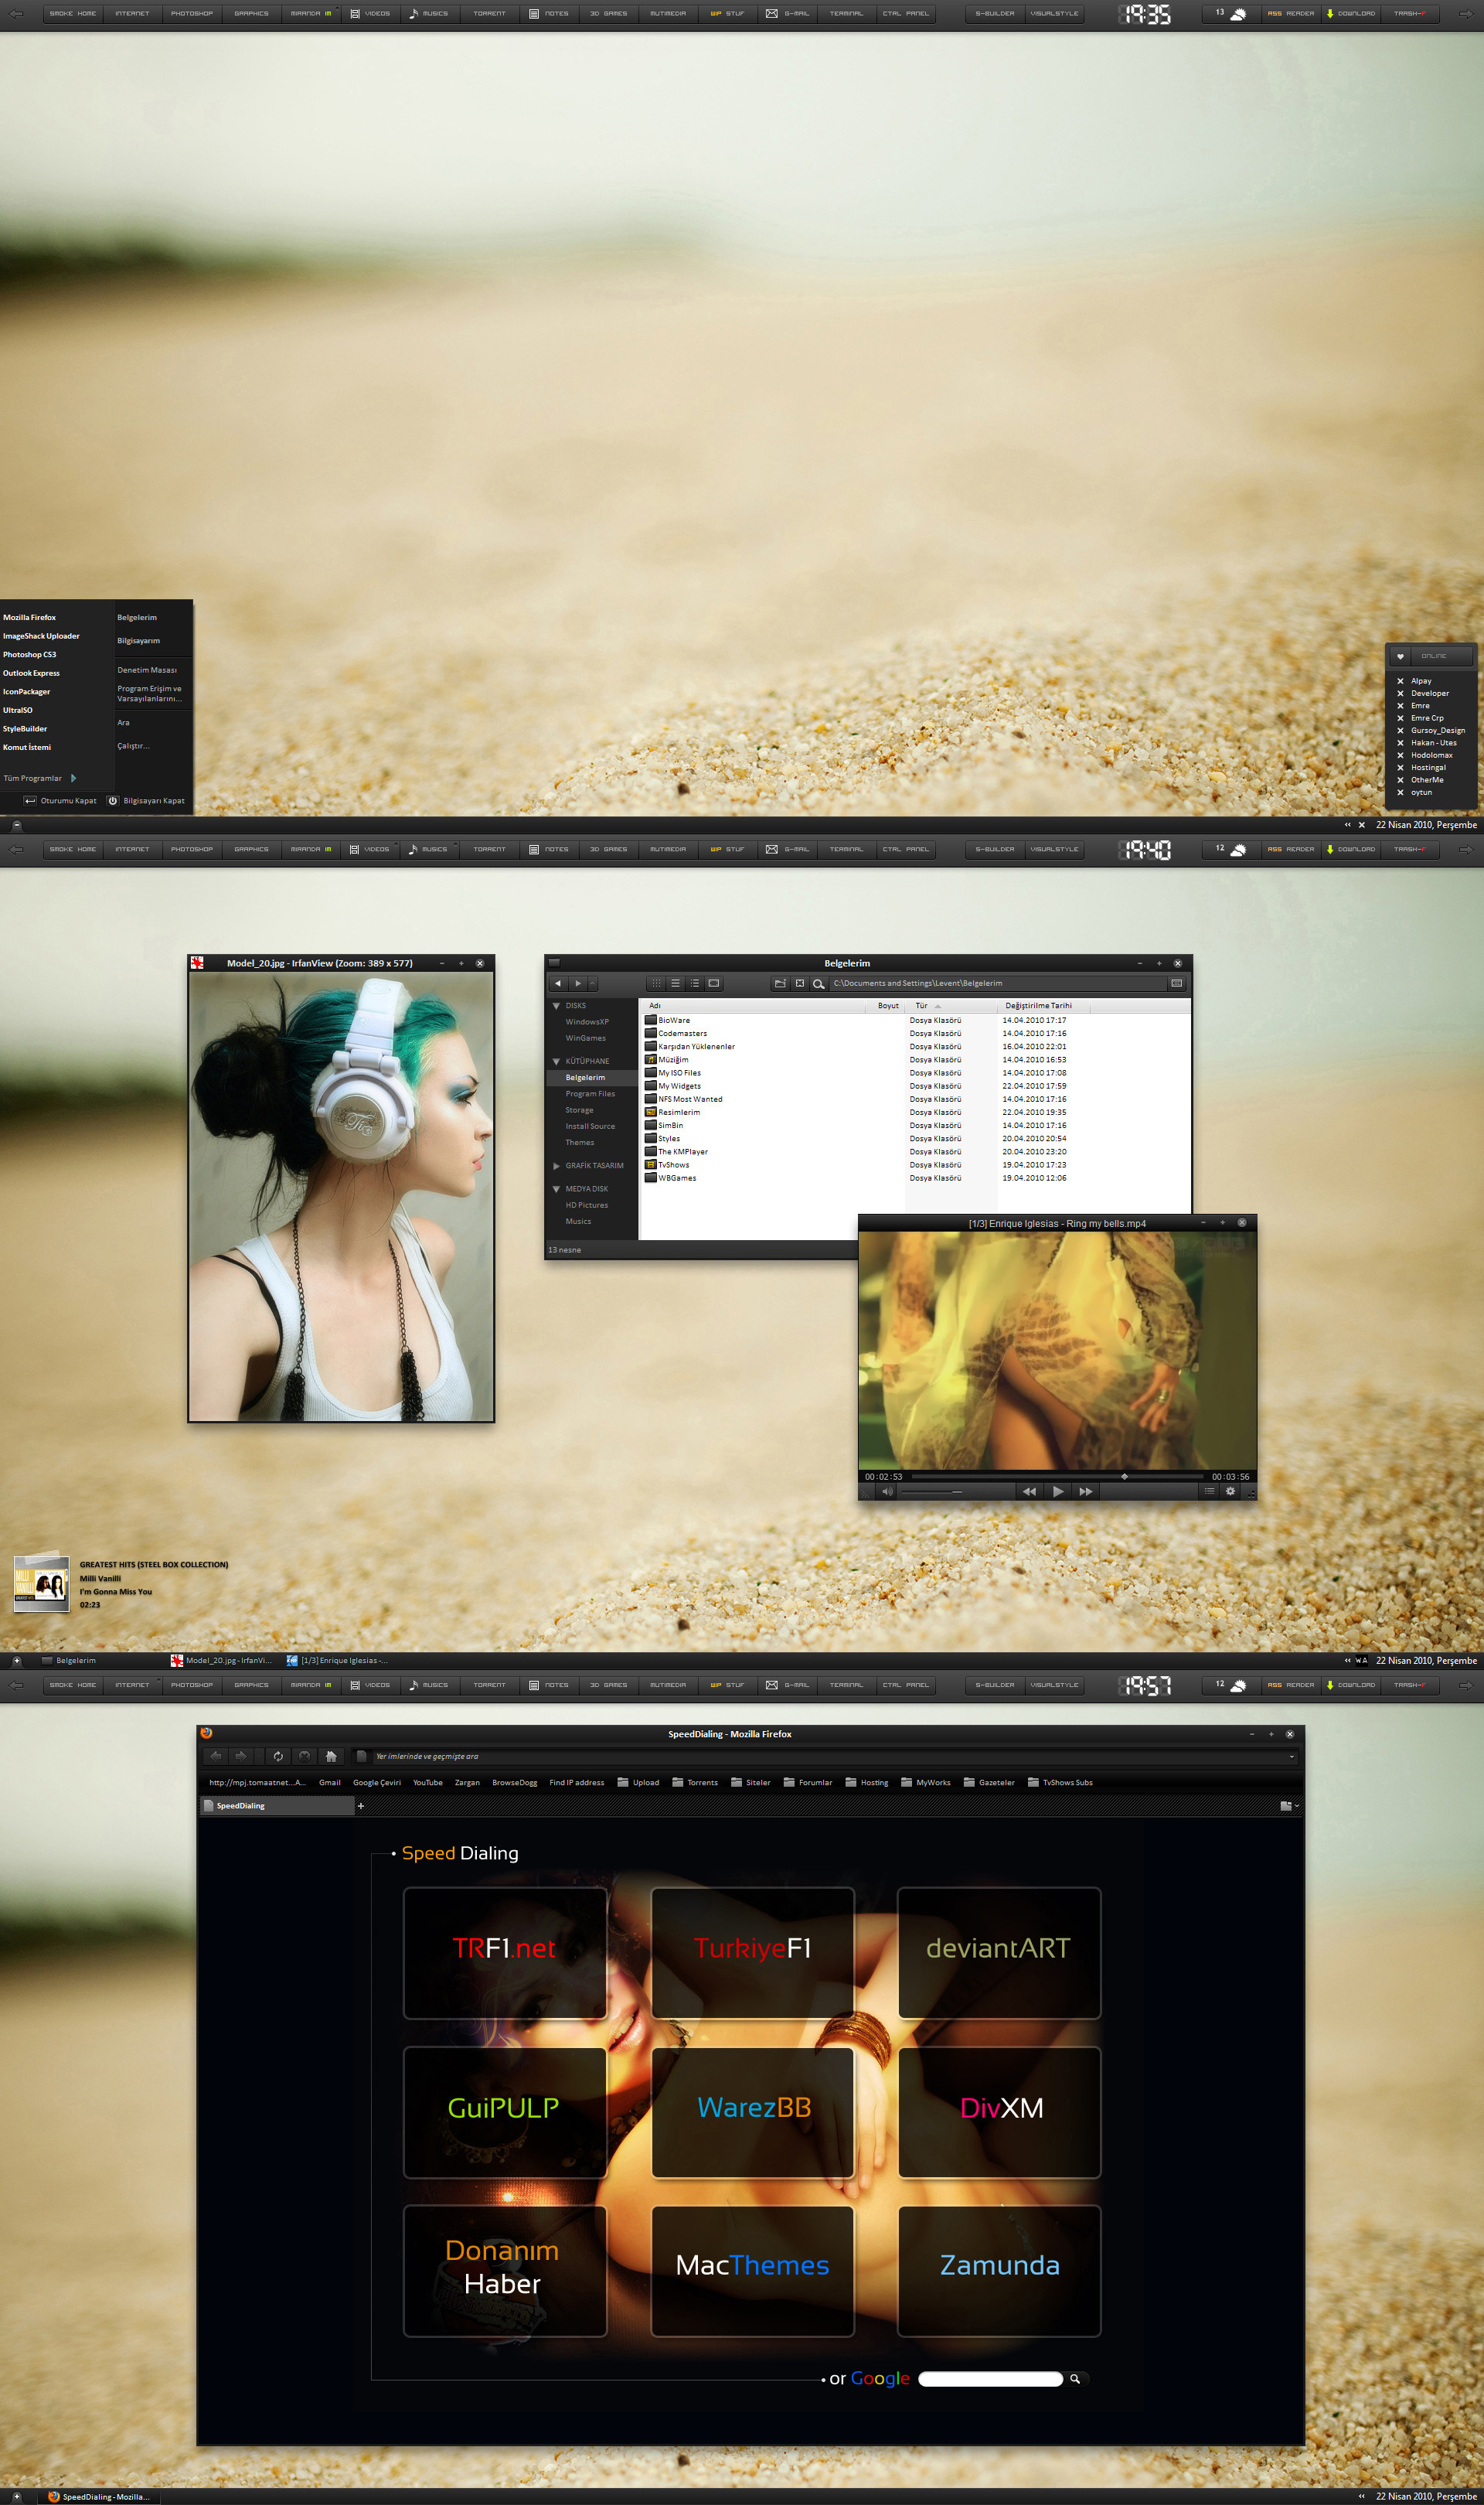Select HD Pictures in the sidebar

click(587, 1205)
